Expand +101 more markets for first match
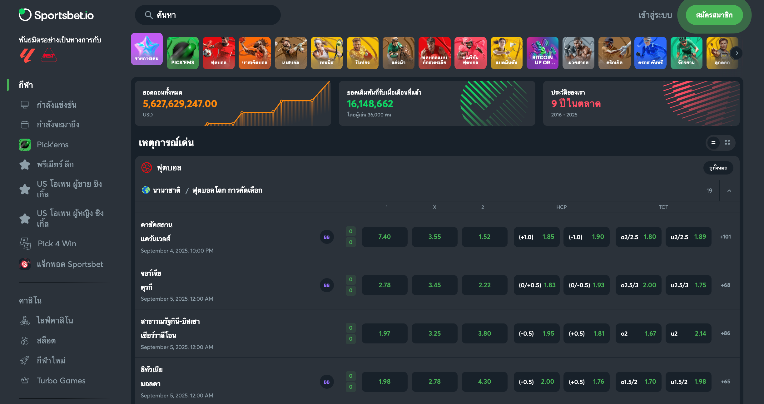This screenshot has width=764, height=404. pos(725,237)
